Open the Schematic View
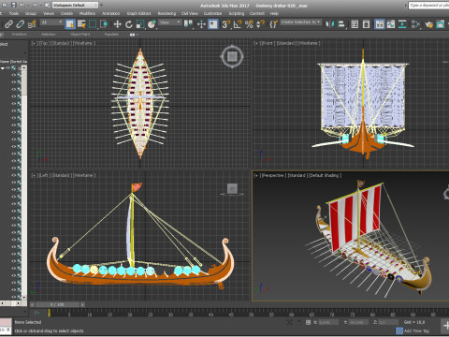This screenshot has height=337, width=449. coord(402,24)
